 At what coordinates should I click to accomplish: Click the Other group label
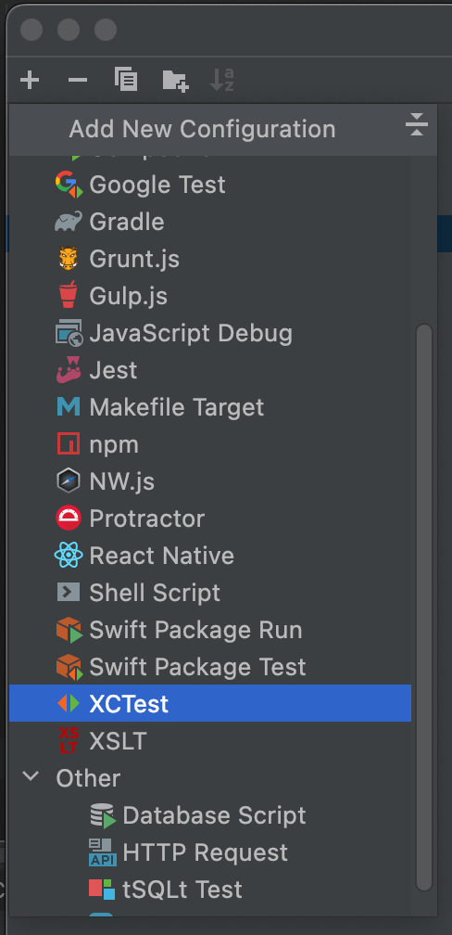pyautogui.click(x=88, y=778)
